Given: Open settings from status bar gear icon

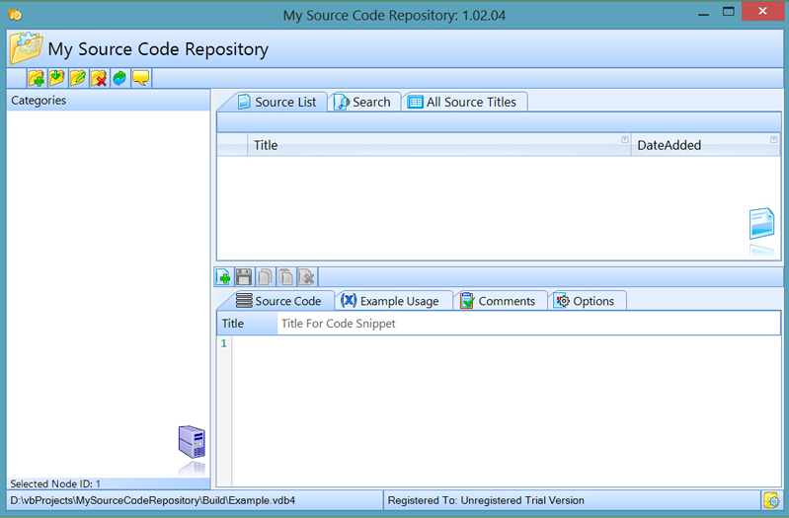Looking at the screenshot, I should [x=771, y=500].
